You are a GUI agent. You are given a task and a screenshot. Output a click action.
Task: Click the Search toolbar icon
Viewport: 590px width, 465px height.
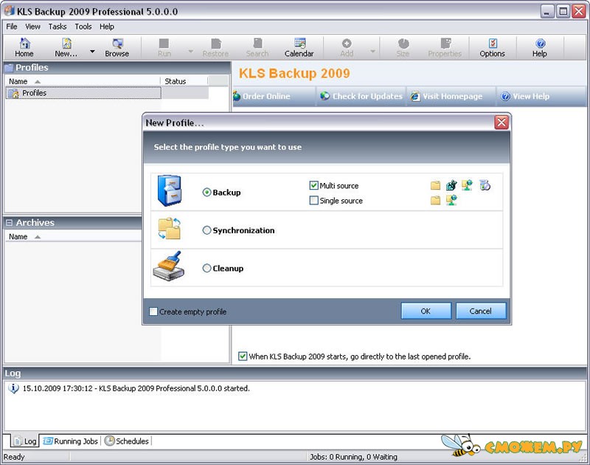(x=257, y=44)
